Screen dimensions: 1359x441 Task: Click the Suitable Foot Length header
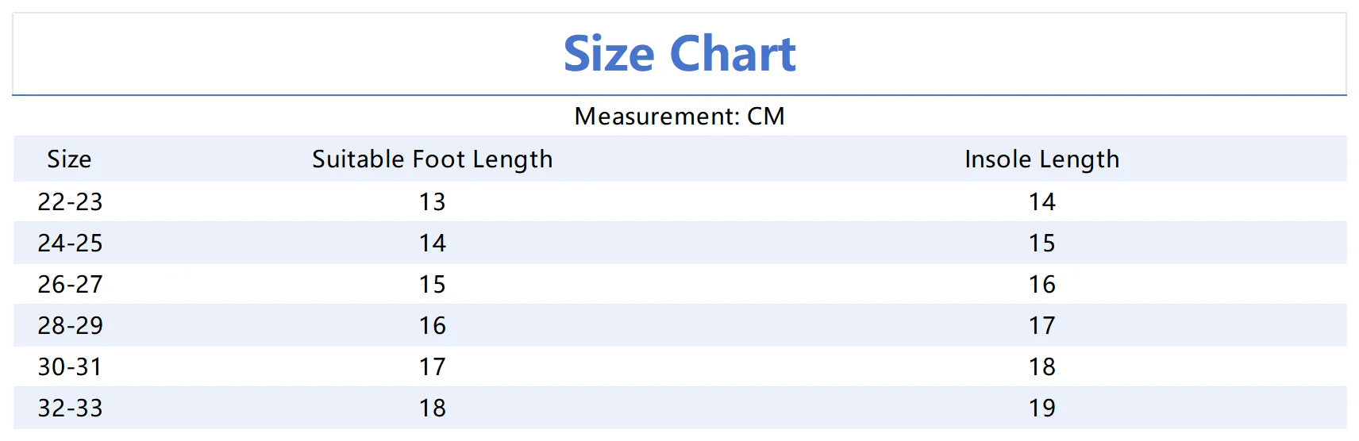(432, 159)
